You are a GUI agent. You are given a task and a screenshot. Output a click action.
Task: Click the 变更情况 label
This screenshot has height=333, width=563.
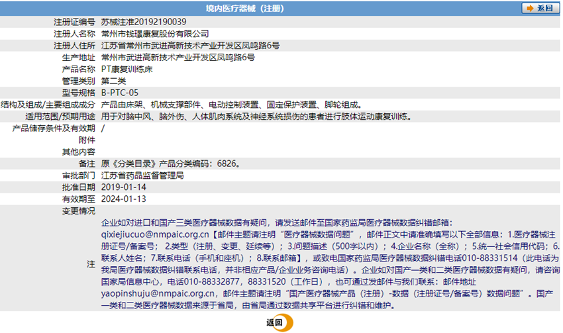tap(79, 211)
